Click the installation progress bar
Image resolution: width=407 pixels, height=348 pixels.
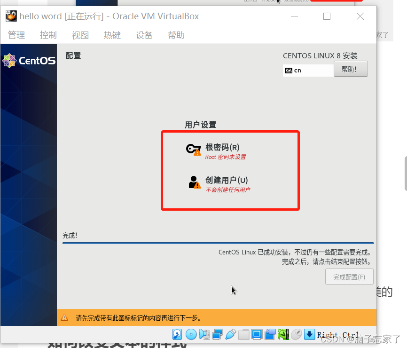[218, 243]
